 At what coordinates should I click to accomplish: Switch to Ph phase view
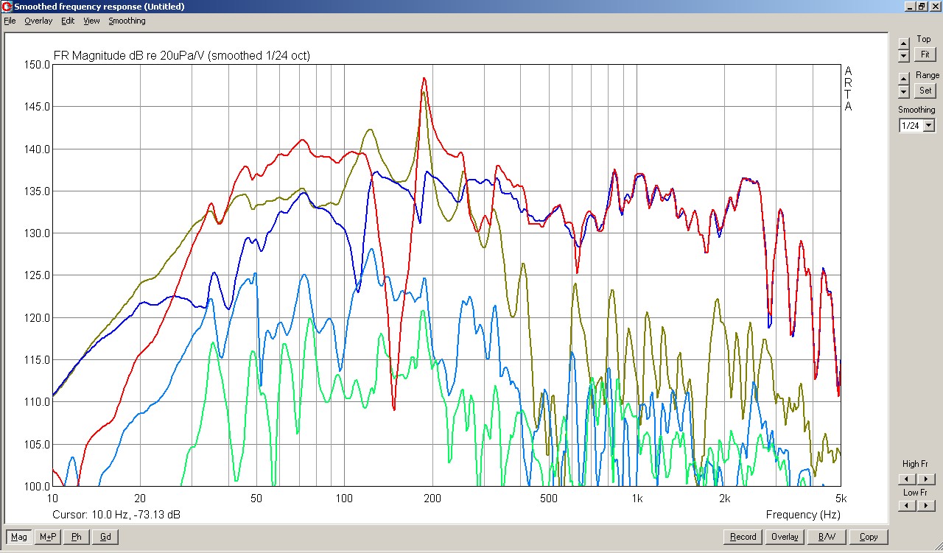[x=76, y=537]
